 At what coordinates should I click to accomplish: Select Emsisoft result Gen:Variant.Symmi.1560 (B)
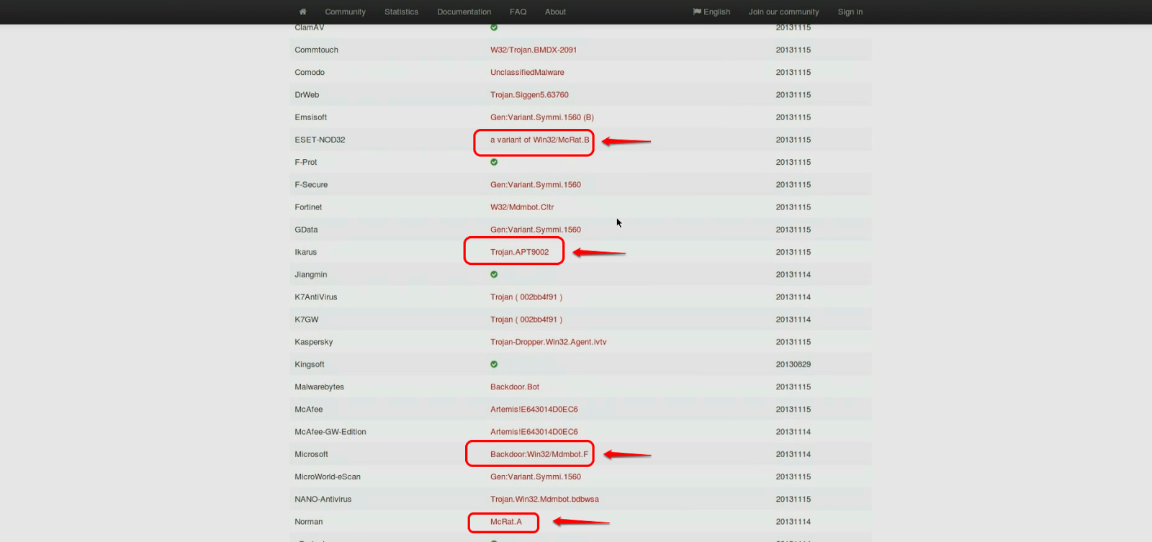(x=542, y=117)
